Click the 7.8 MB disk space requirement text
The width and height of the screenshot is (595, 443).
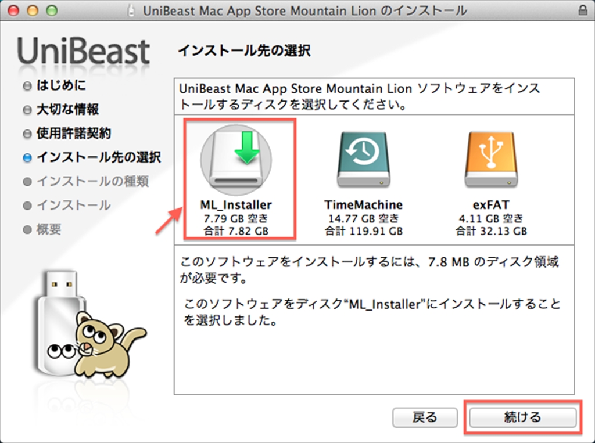369,270
